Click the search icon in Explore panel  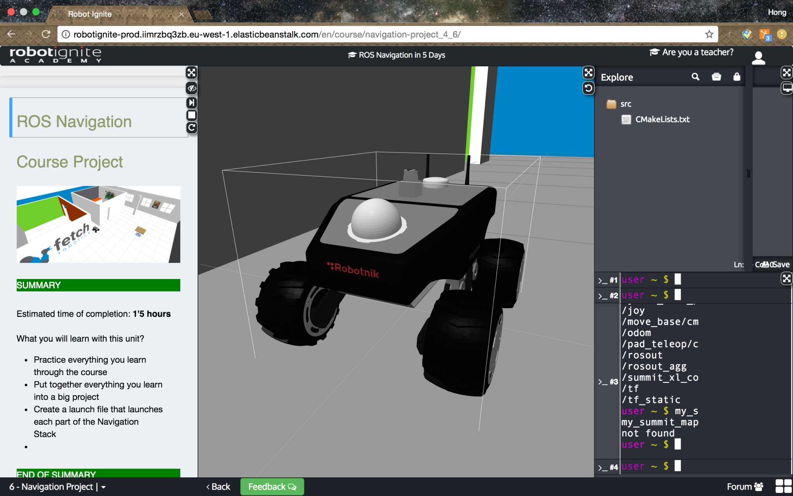695,77
